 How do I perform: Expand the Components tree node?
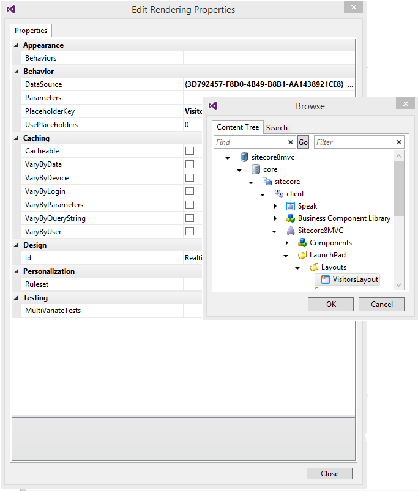click(x=287, y=243)
